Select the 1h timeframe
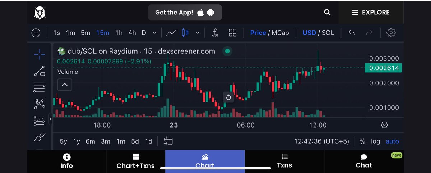The image size is (431, 173). point(119,33)
